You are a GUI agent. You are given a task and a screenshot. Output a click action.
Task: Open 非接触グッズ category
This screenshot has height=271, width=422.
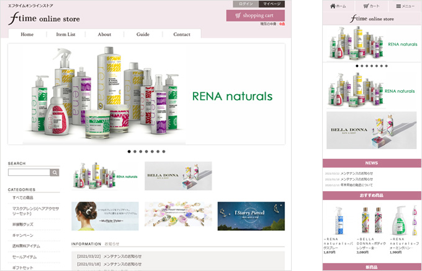point(23,225)
